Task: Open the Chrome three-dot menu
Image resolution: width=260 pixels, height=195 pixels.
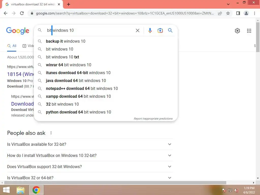Action: coord(254,13)
